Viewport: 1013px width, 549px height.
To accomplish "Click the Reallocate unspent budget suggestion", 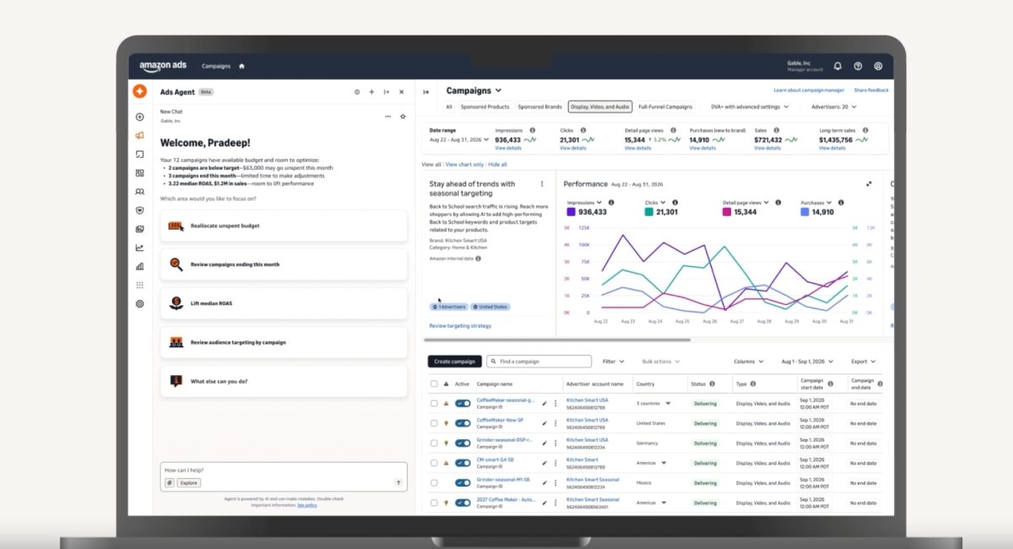I will (284, 226).
